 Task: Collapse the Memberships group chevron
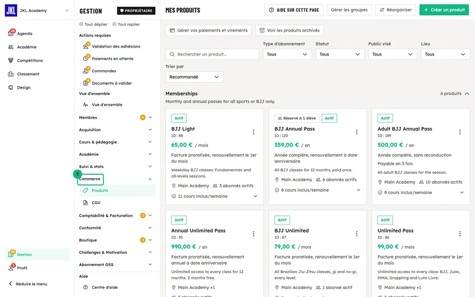467,94
